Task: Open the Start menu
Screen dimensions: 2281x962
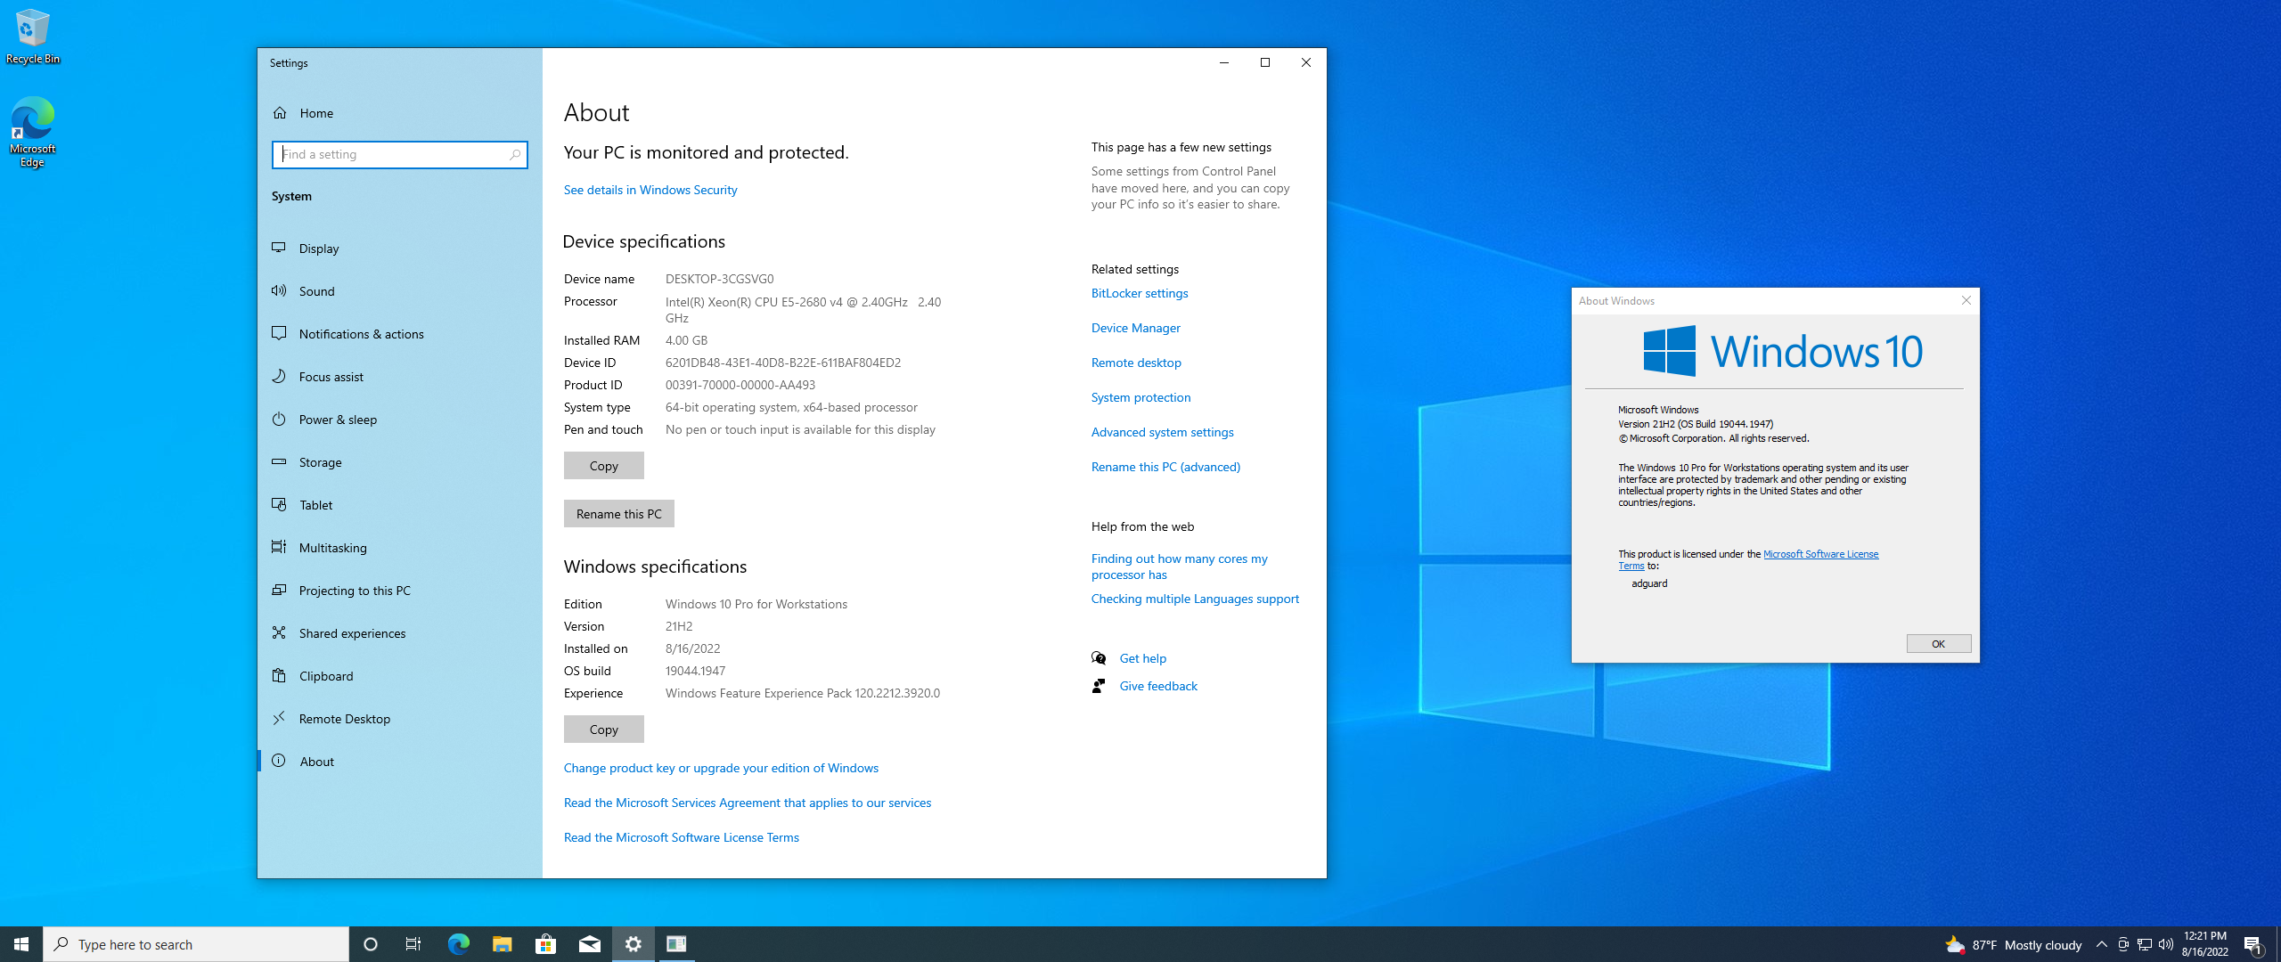Action: point(21,944)
